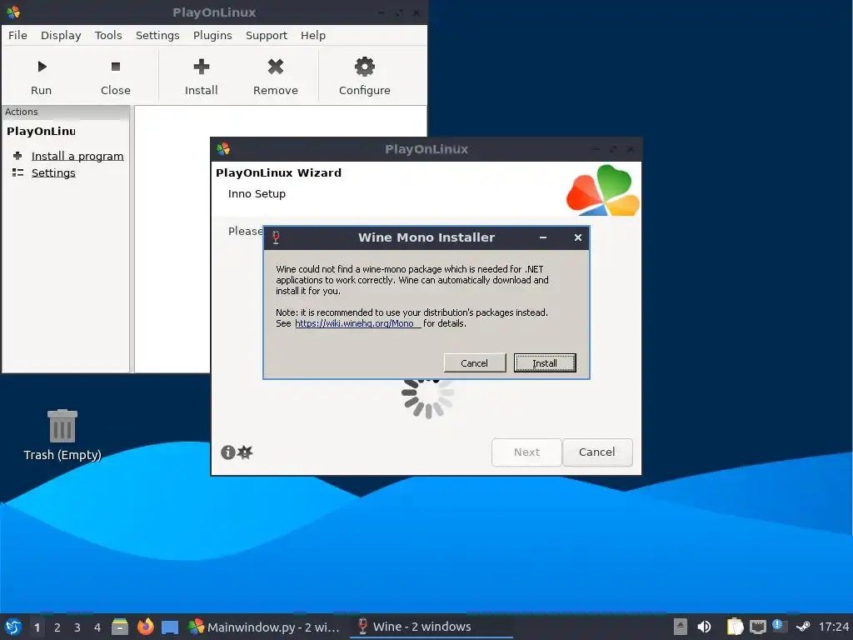Click the Inno Setup wizard subtitle
Viewport: 853px width, 640px height.
click(257, 193)
